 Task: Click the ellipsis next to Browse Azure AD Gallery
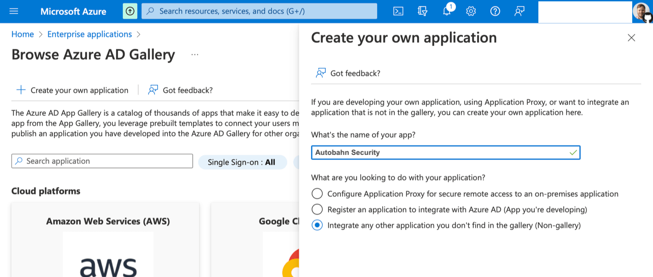[195, 54]
